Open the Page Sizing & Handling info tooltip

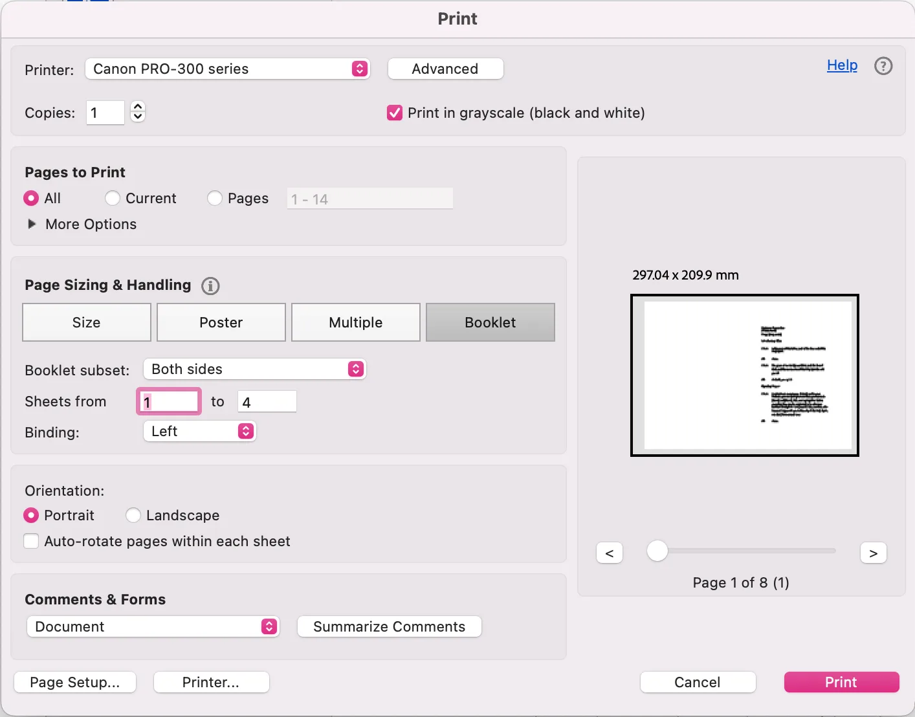(210, 285)
